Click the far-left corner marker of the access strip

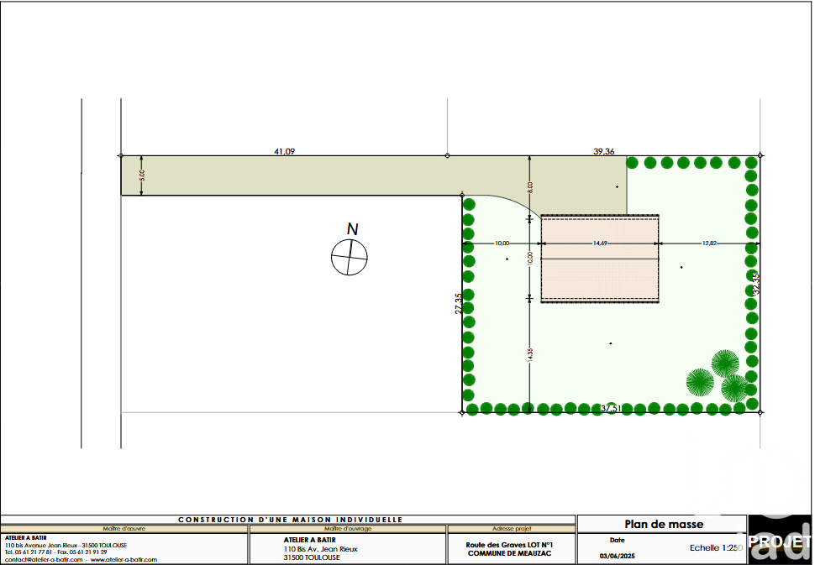(x=121, y=155)
